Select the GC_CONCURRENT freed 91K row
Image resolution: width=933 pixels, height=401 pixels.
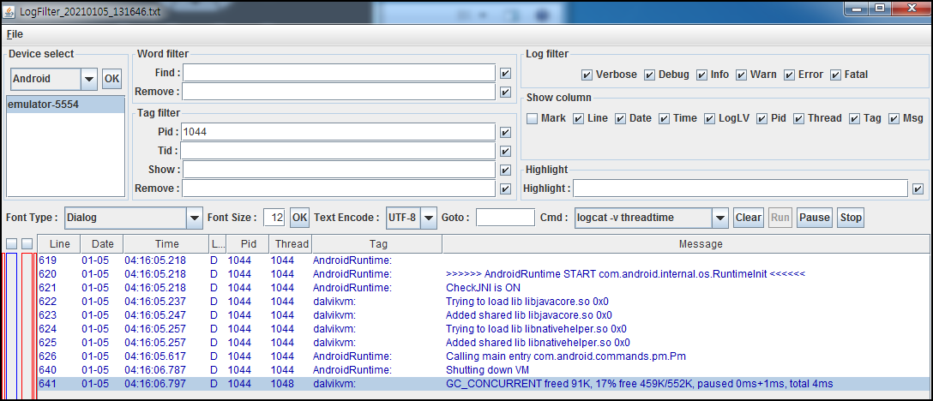click(483, 384)
